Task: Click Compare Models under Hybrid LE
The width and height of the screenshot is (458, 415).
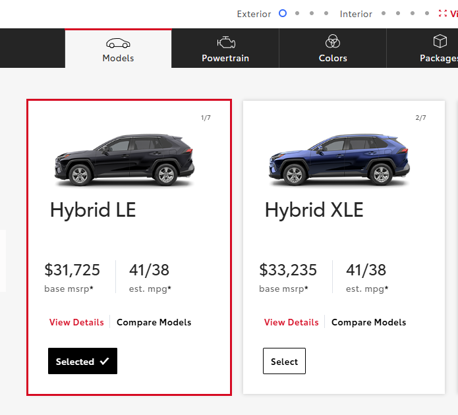Action: [x=154, y=322]
